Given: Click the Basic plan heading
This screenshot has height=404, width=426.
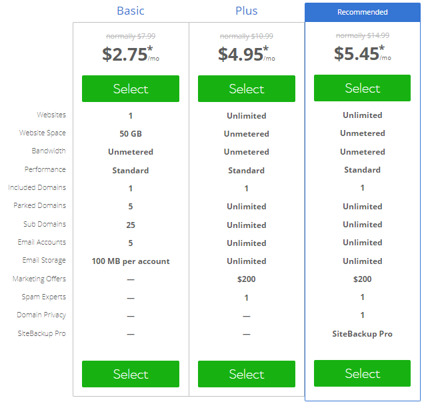Looking at the screenshot, I should tap(131, 11).
